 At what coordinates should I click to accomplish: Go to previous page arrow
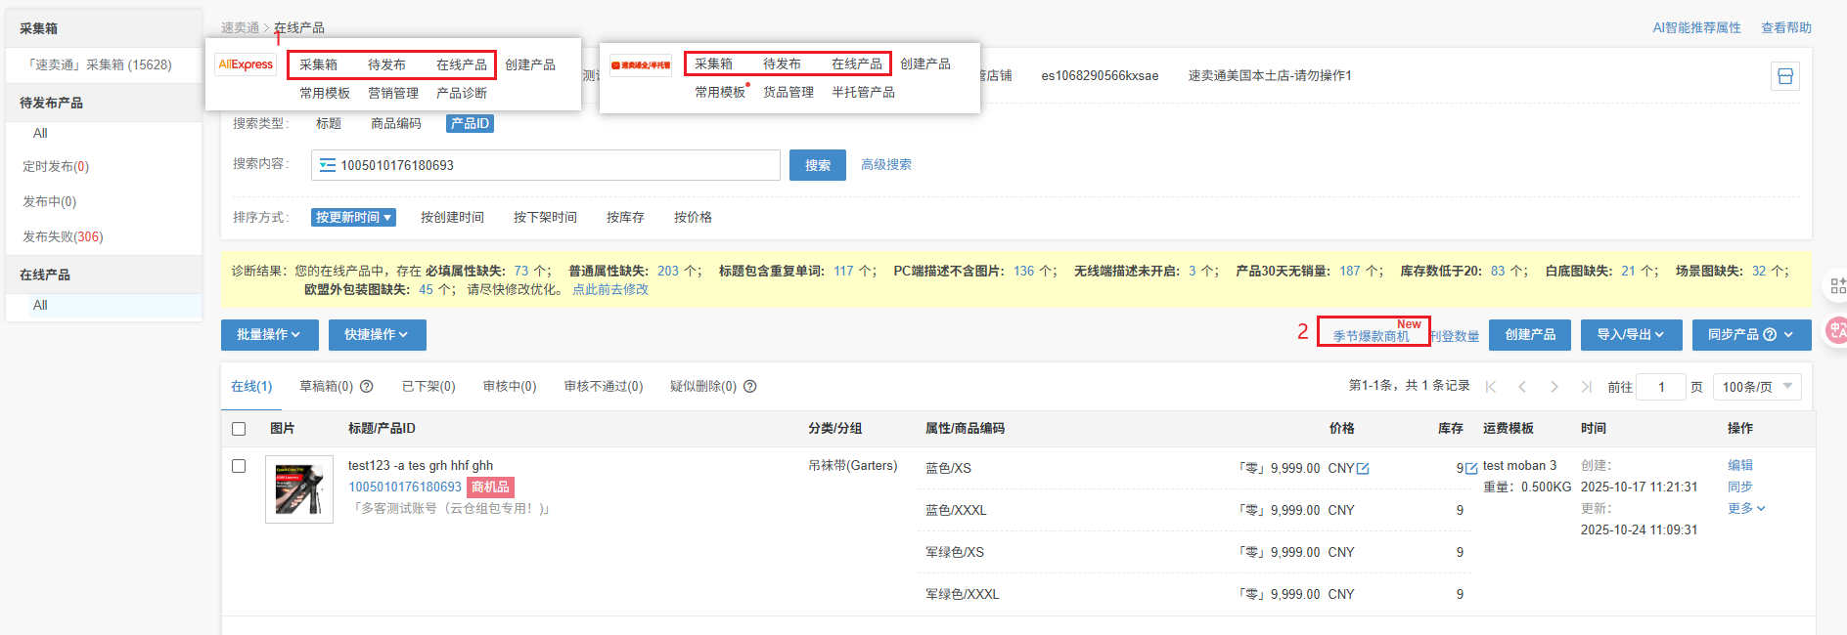point(1522,387)
